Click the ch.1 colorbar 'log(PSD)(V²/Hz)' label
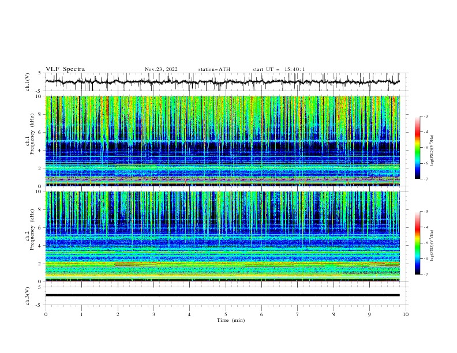457x353 pixels. click(432, 151)
